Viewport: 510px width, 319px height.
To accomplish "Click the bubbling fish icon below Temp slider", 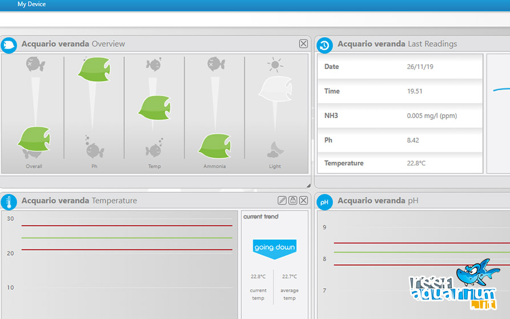I will coord(154,147).
